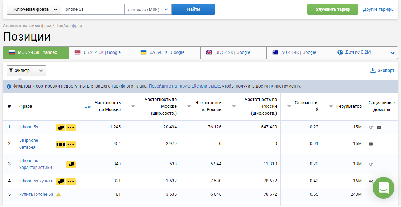
Task: Open the Ключевая фраза dropdown
Action: pos(34,9)
